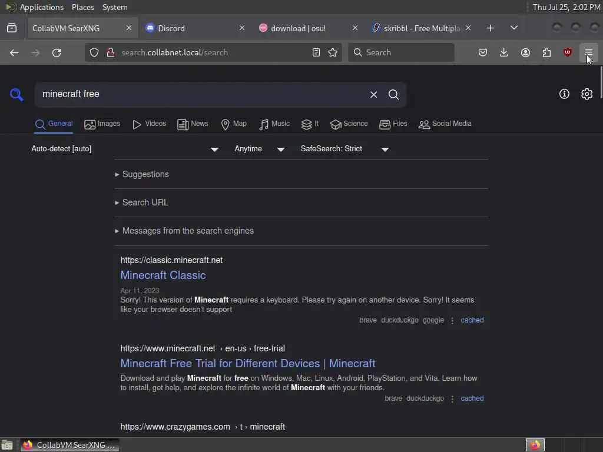Click the blue SearXNG logo magnifier
This screenshot has width=603, height=452.
click(x=16, y=95)
